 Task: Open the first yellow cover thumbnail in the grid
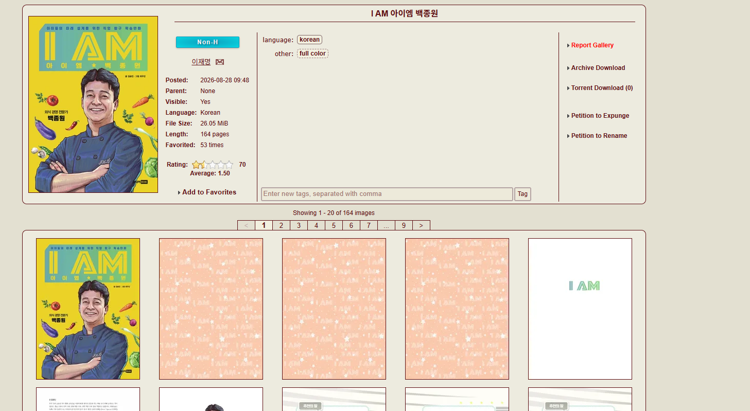point(88,309)
